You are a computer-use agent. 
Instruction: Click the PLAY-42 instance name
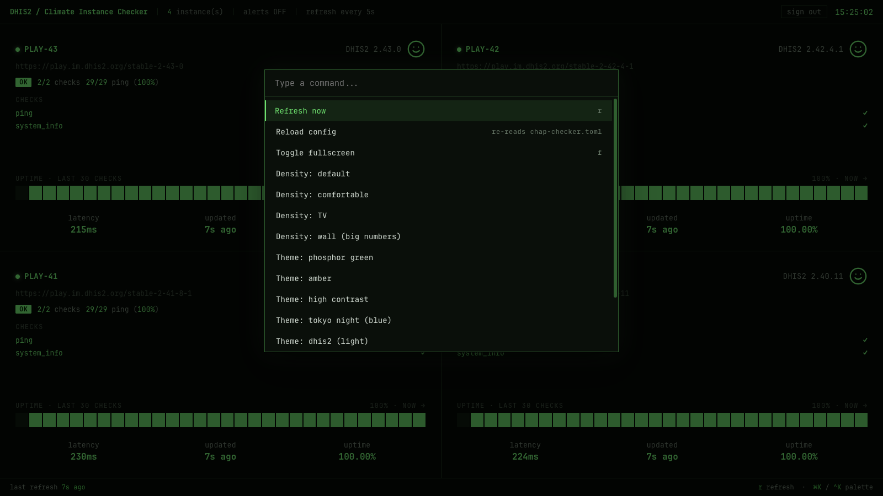(482, 49)
